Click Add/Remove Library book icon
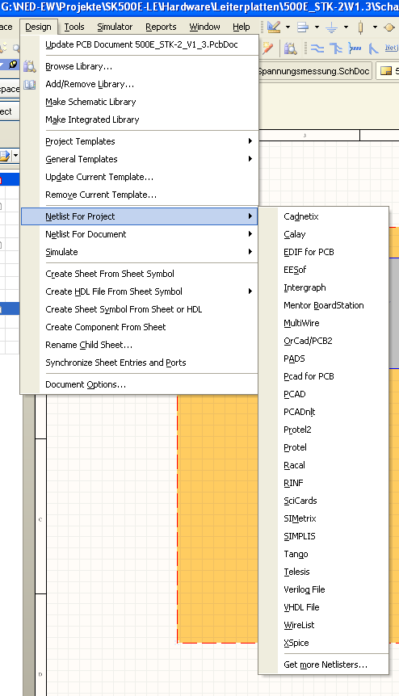Screen dimensions: 399x696 point(30,84)
